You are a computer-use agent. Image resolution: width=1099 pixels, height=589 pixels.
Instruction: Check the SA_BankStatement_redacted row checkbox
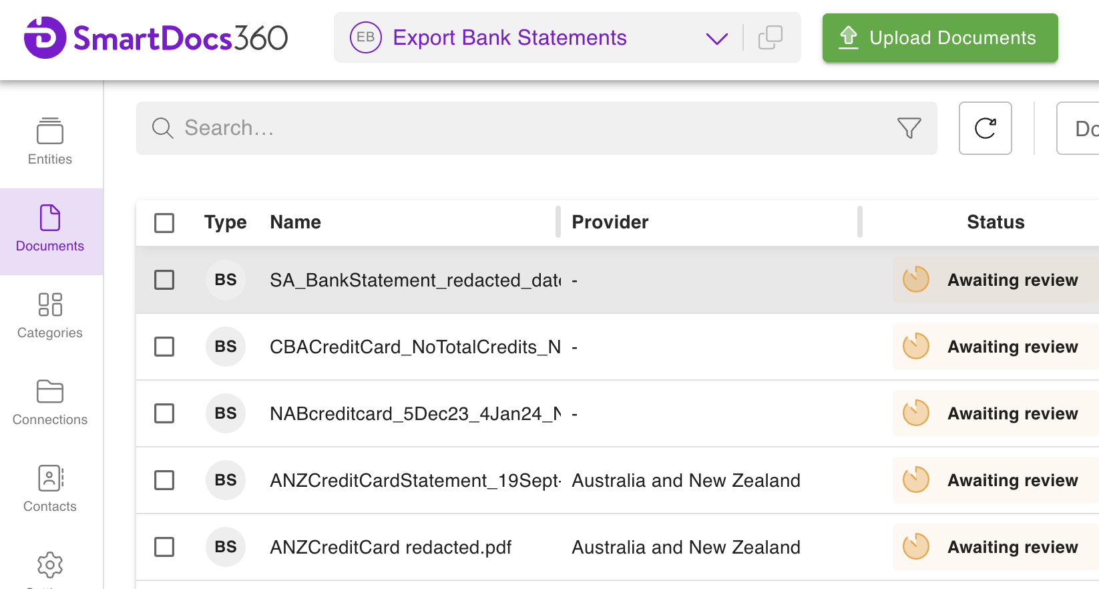click(164, 280)
